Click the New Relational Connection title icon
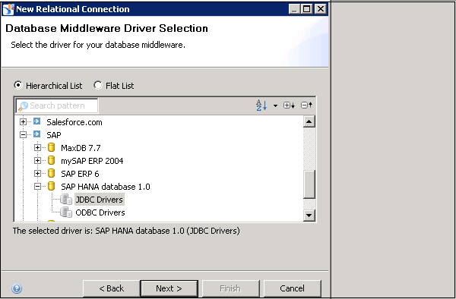The width and height of the screenshot is (456, 299). point(8,9)
